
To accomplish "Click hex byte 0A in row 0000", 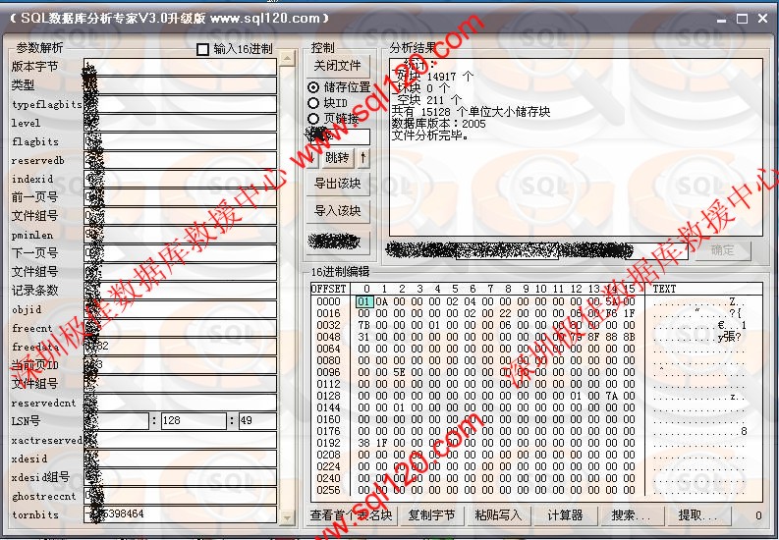I will point(381,301).
